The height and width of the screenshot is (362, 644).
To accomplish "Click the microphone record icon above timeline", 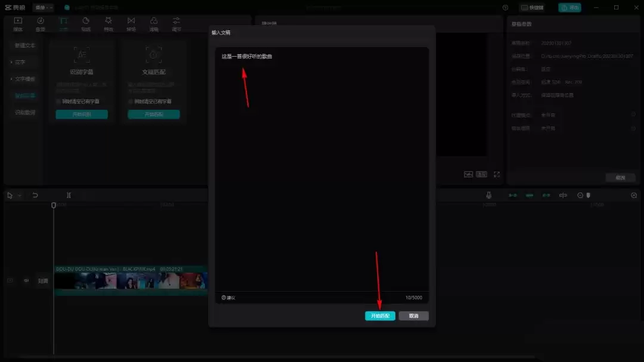I will tap(489, 195).
